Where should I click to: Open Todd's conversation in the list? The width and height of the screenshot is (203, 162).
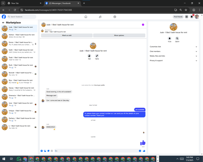(19, 59)
